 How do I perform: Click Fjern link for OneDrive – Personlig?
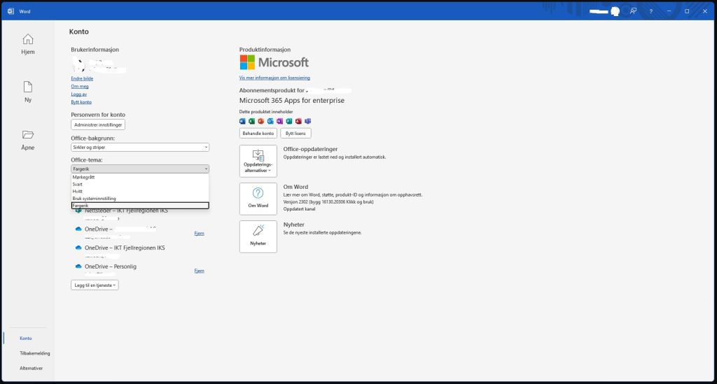click(x=199, y=271)
